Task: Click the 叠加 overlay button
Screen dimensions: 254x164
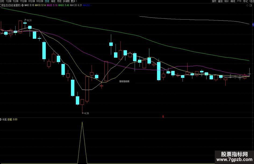Action: pyautogui.click(x=220, y=1)
